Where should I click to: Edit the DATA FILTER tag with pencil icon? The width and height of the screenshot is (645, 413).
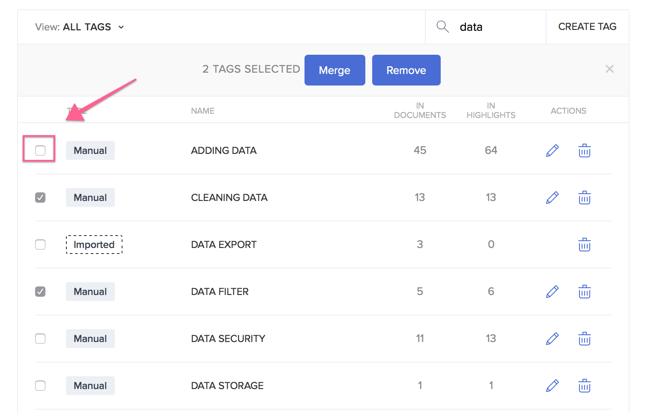(x=552, y=292)
